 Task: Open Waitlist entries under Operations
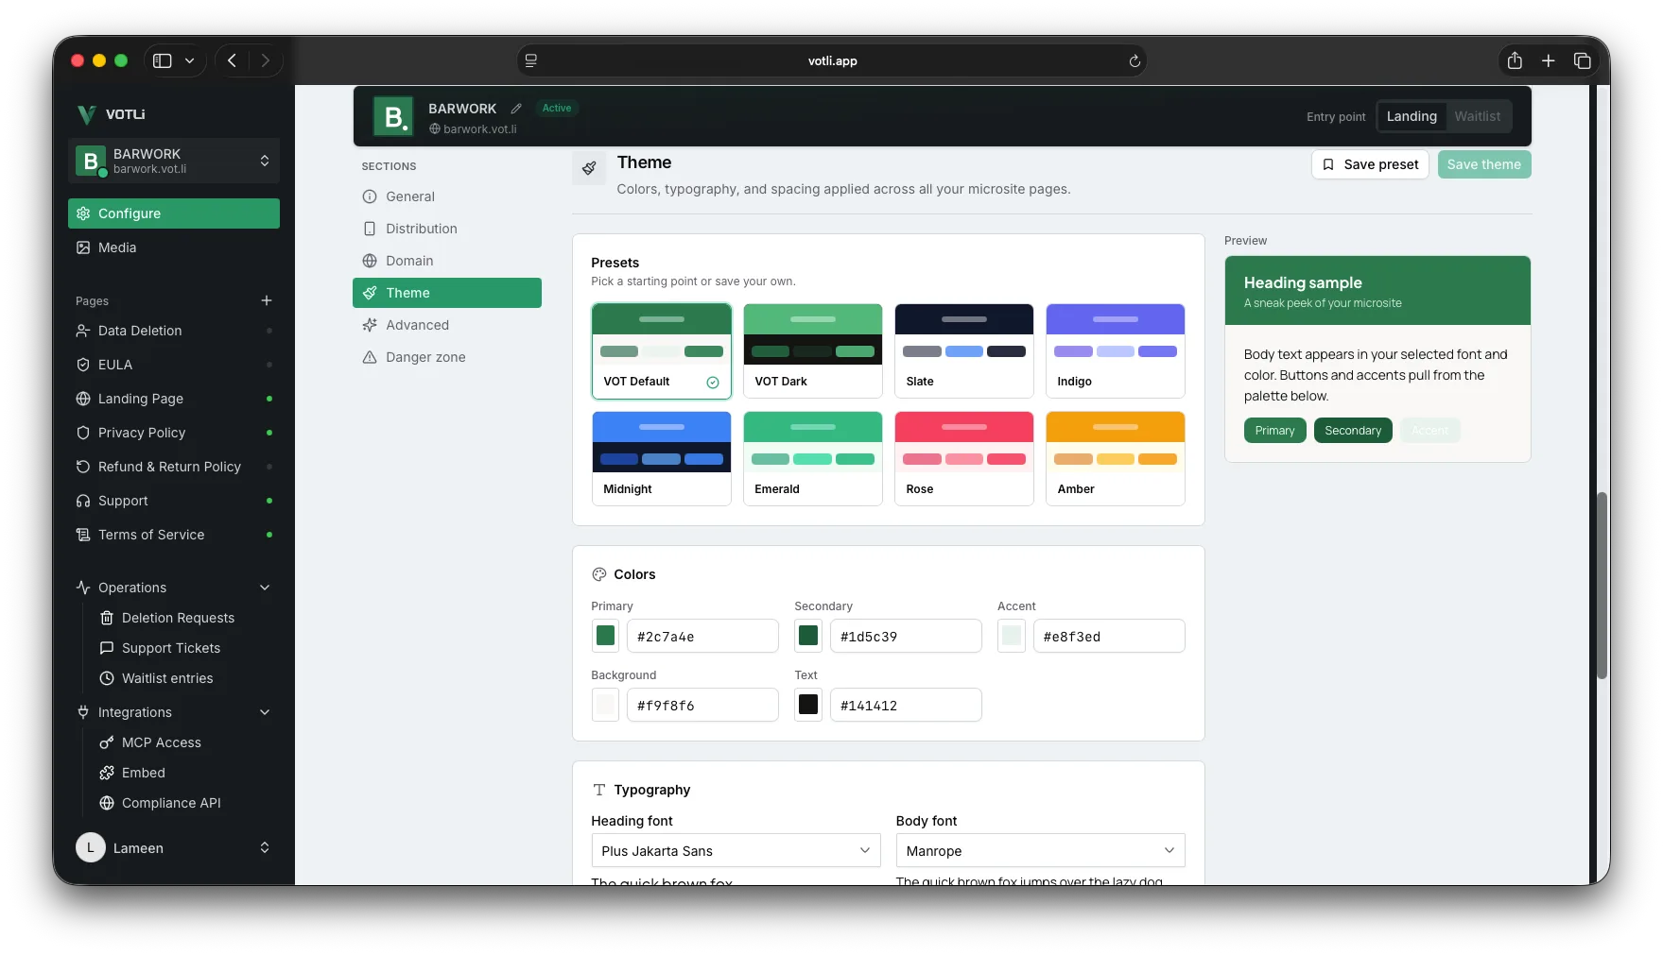184,678
